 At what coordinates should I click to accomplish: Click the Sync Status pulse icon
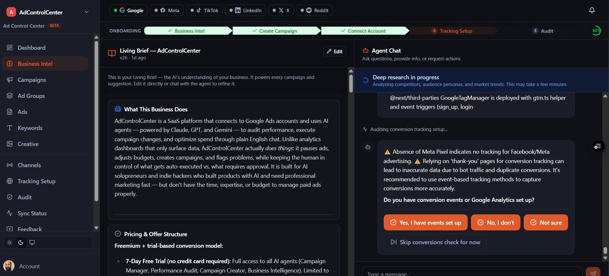10,213
